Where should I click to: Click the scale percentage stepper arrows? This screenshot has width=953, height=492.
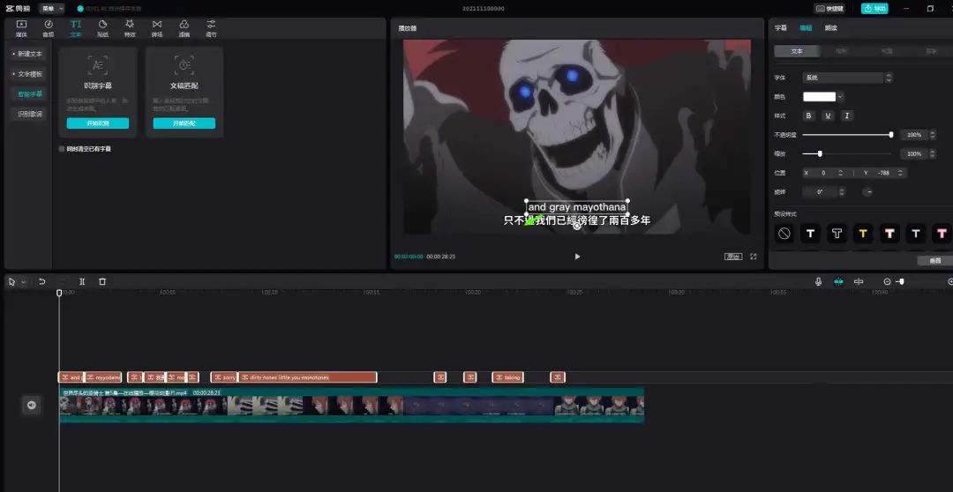(934, 153)
